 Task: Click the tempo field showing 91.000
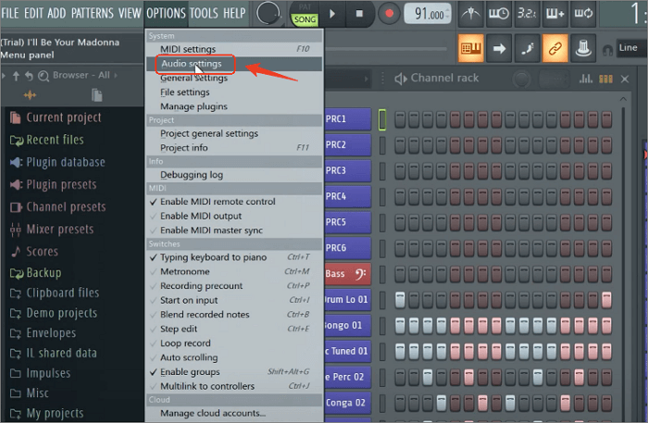coord(428,14)
